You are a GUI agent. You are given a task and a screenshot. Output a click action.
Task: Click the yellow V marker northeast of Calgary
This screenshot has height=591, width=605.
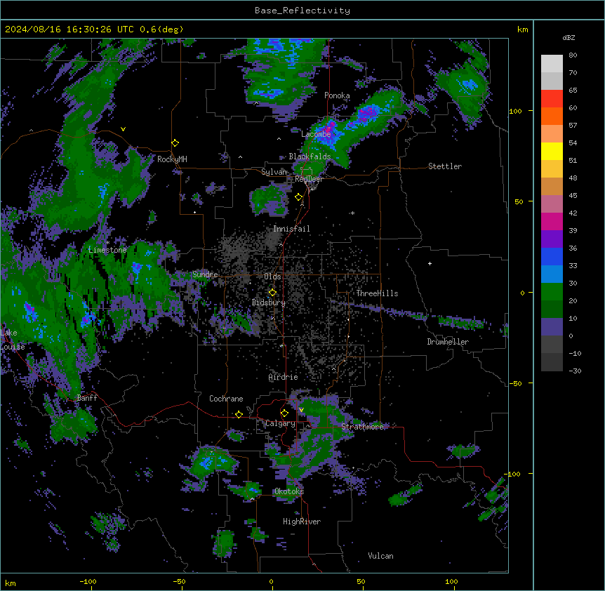click(301, 410)
